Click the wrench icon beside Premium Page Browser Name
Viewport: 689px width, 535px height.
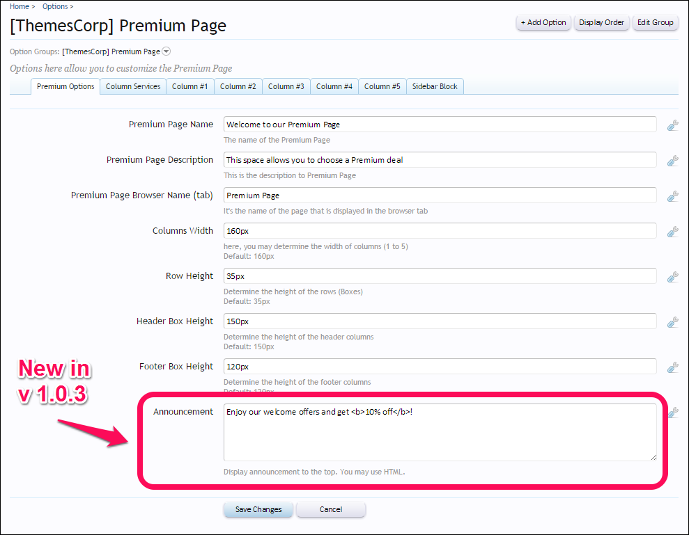coord(672,196)
